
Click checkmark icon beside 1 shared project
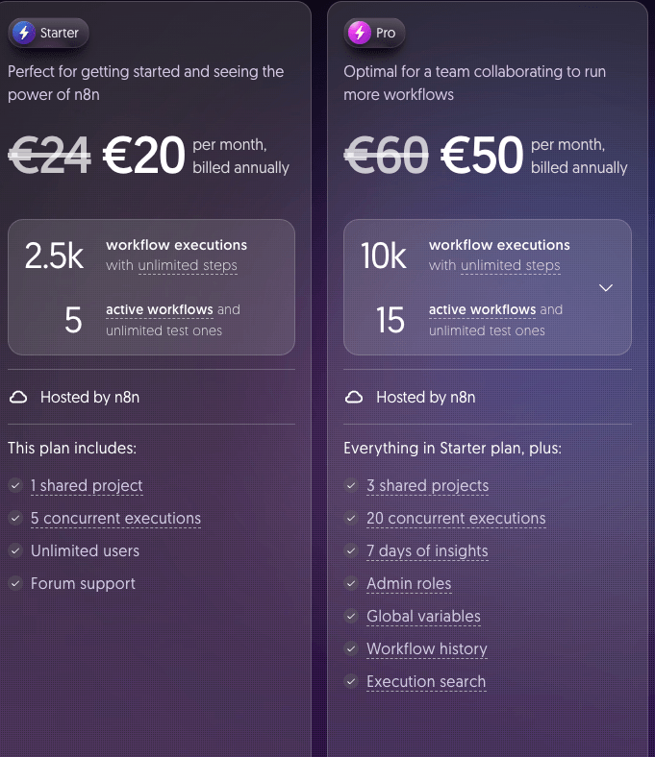[15, 485]
